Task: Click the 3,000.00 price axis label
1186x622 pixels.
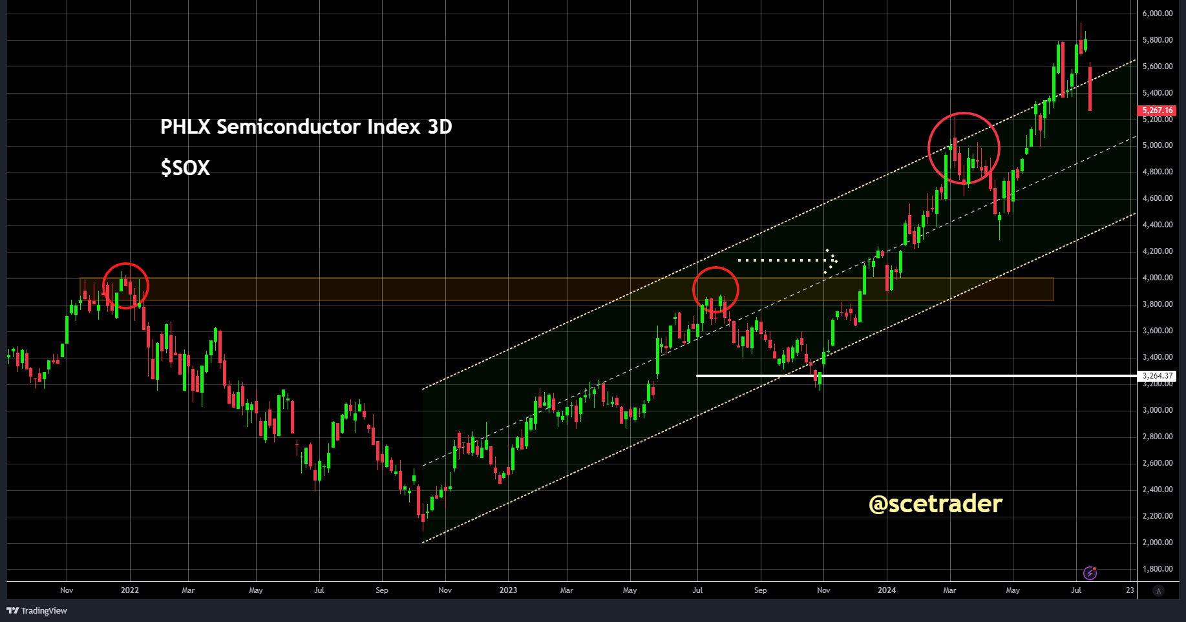Action: [x=1158, y=410]
